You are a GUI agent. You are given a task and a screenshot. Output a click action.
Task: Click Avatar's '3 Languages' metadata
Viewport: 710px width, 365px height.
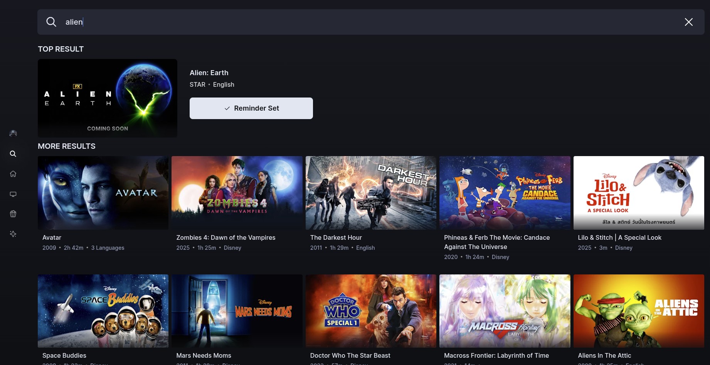[x=108, y=248]
